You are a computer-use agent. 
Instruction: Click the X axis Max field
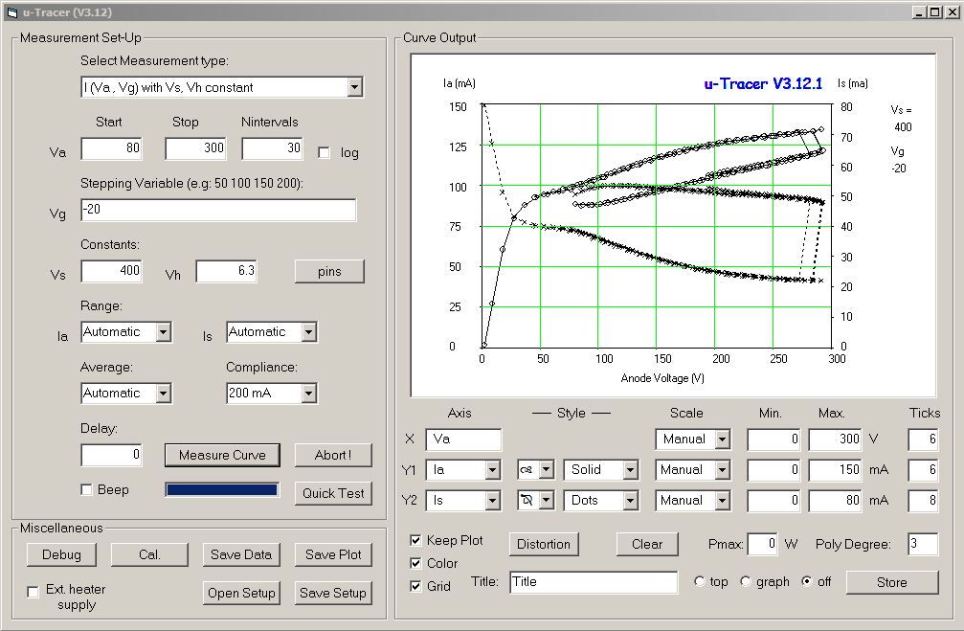click(x=836, y=439)
